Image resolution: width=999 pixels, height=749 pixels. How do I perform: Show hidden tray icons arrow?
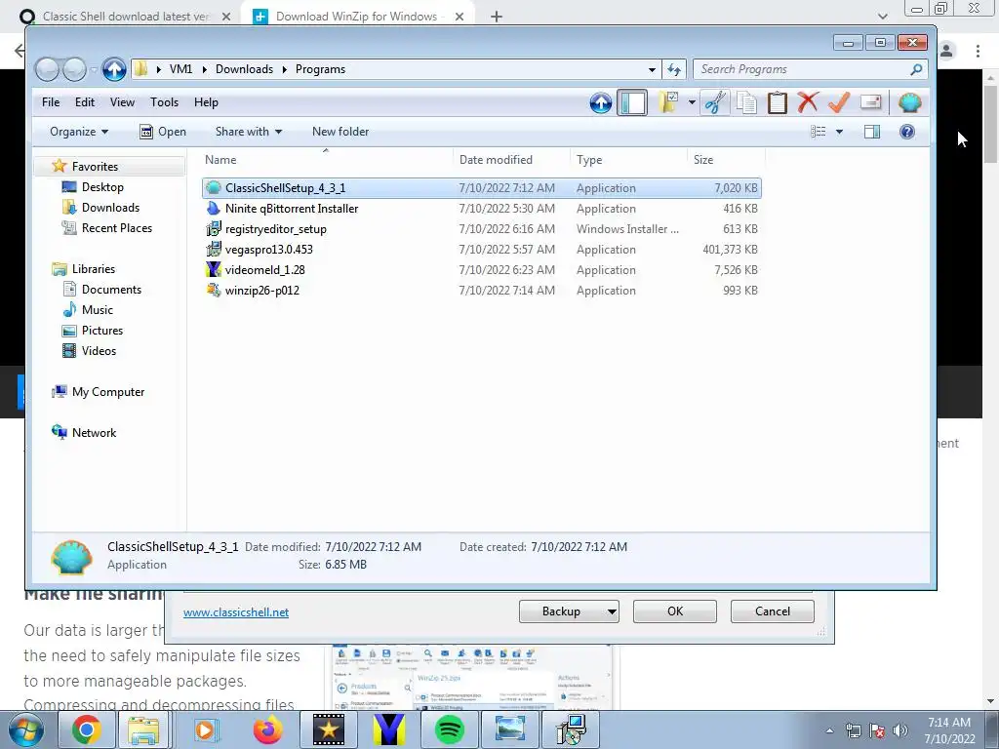pos(829,730)
